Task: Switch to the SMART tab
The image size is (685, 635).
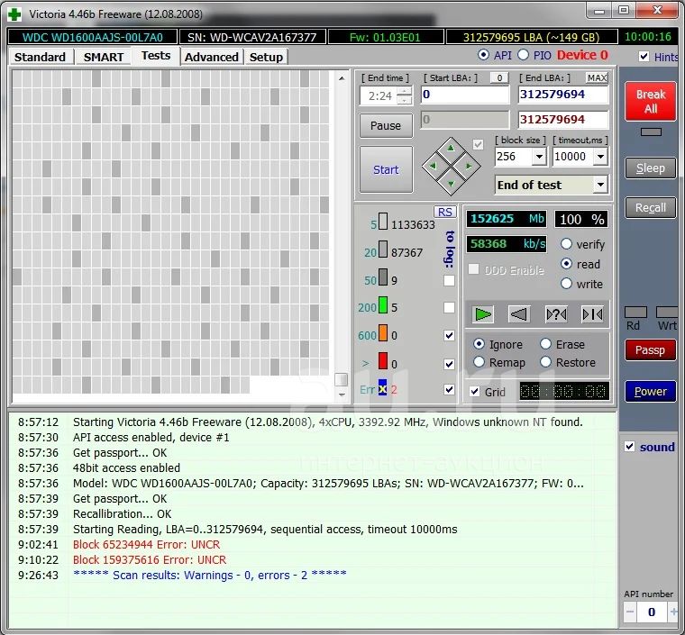Action: tap(104, 57)
